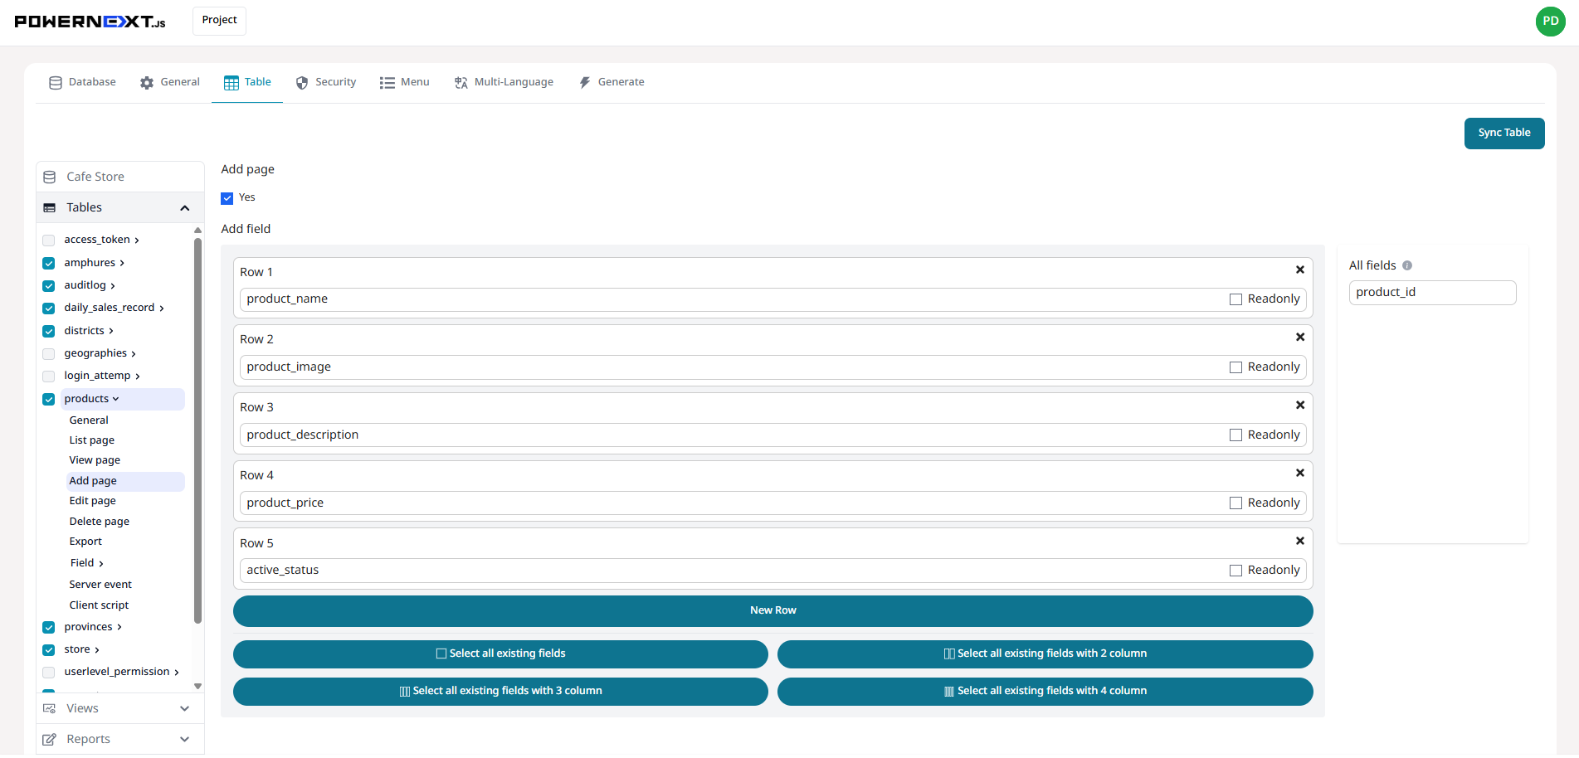The width and height of the screenshot is (1579, 758).
Task: Click the PowerNext.js logo
Action: click(90, 22)
